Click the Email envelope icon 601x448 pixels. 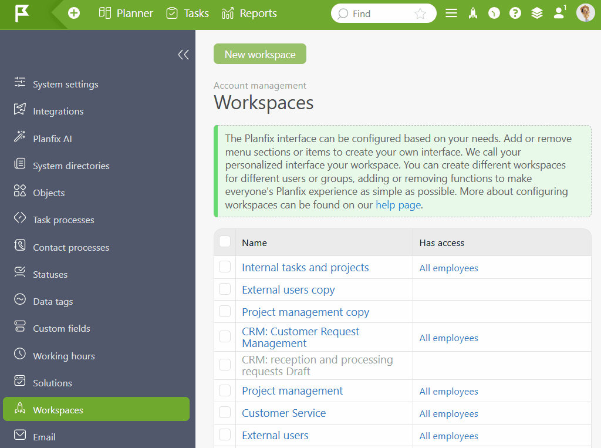20,435
